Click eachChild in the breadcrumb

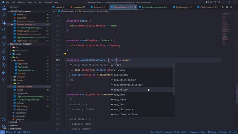[x=104, y=12]
